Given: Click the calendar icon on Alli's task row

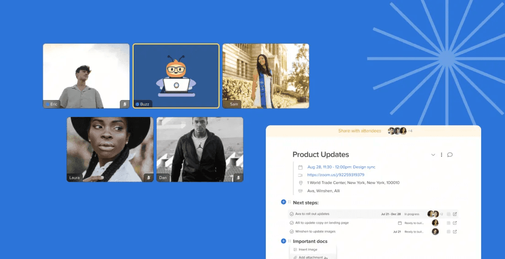Looking at the screenshot, I should point(400,222).
